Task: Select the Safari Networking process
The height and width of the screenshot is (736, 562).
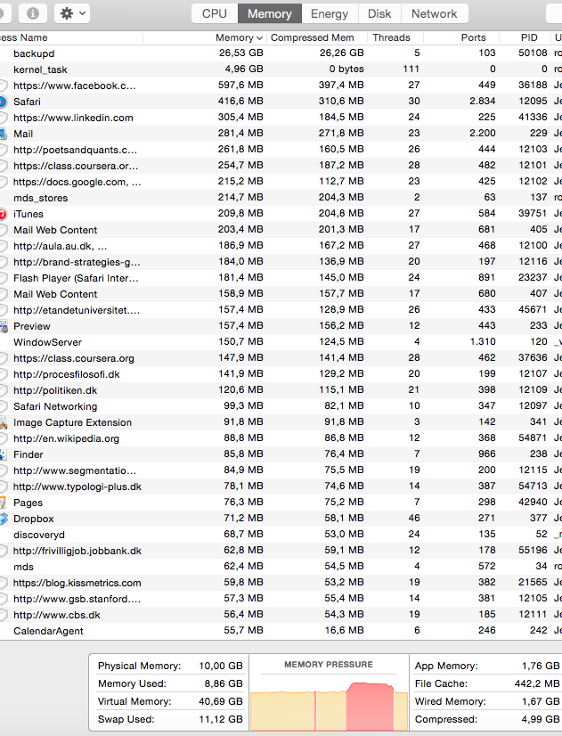Action: click(x=281, y=406)
